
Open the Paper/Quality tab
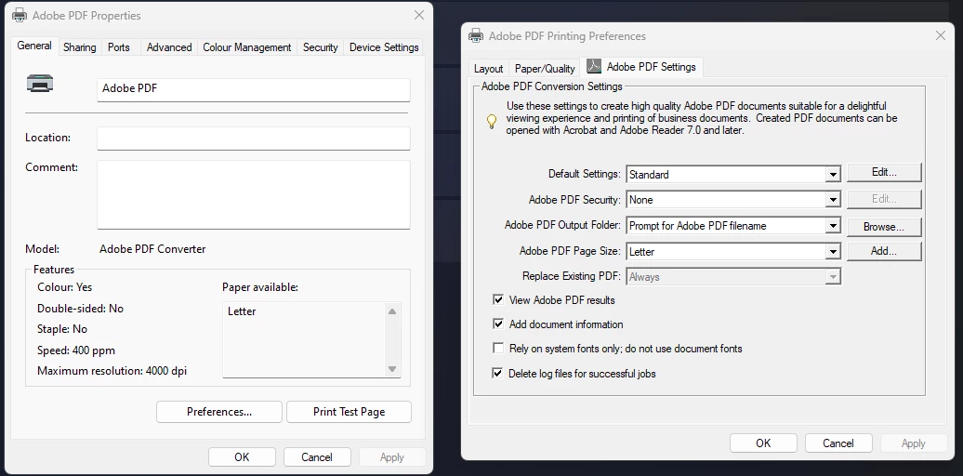[x=545, y=69]
